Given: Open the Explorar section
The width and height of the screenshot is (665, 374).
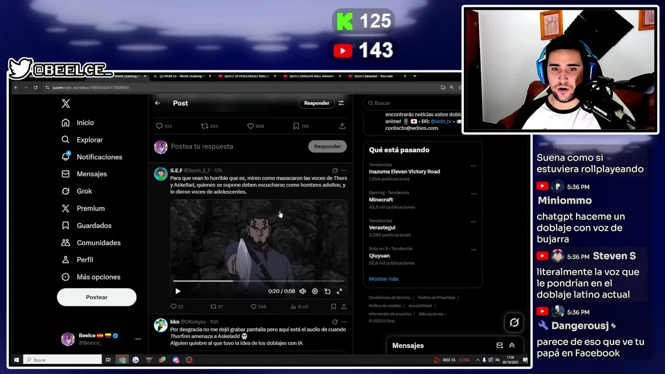Looking at the screenshot, I should click(82, 140).
